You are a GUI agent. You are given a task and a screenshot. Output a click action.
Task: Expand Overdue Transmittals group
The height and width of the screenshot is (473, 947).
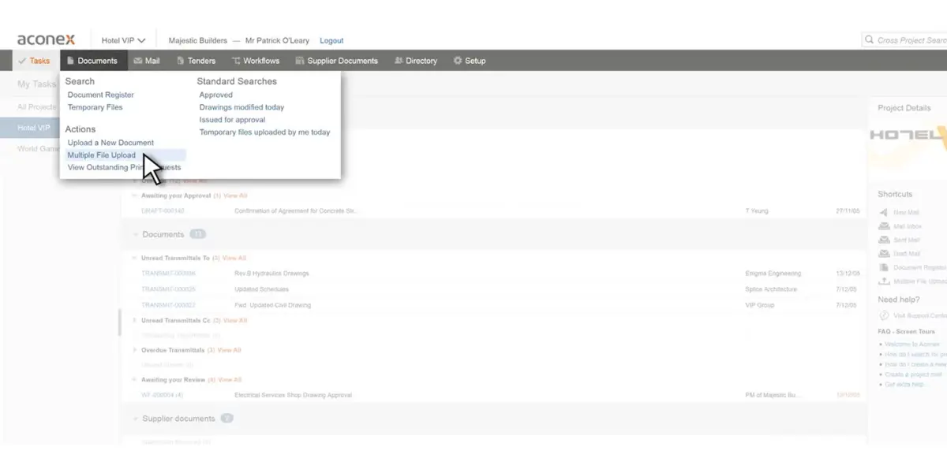(x=135, y=350)
